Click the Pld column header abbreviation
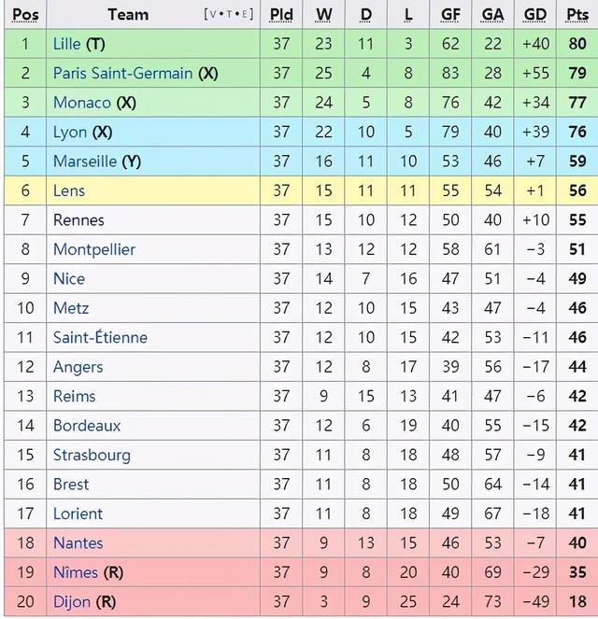Screen dimensions: 598x619 pos(281,15)
